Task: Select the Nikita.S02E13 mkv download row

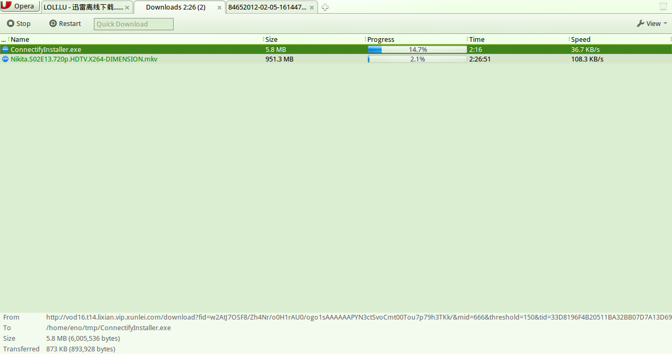Action: coord(336,59)
